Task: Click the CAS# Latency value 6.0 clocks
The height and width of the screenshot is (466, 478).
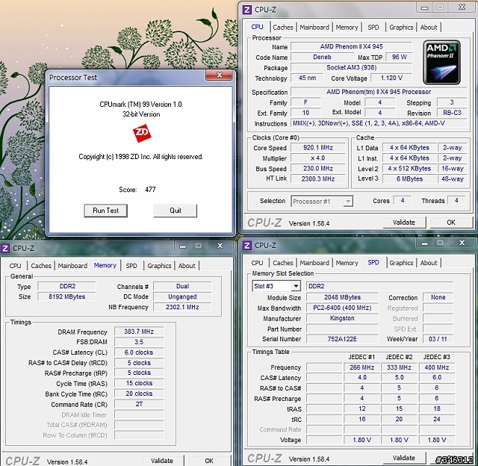Action: coord(139,352)
